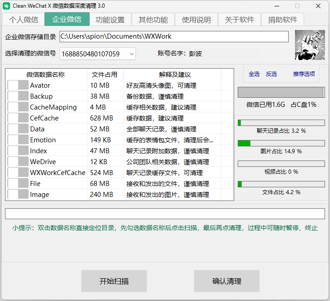Click the 开始扫描 button
The height and width of the screenshot is (301, 330).
(x=114, y=281)
